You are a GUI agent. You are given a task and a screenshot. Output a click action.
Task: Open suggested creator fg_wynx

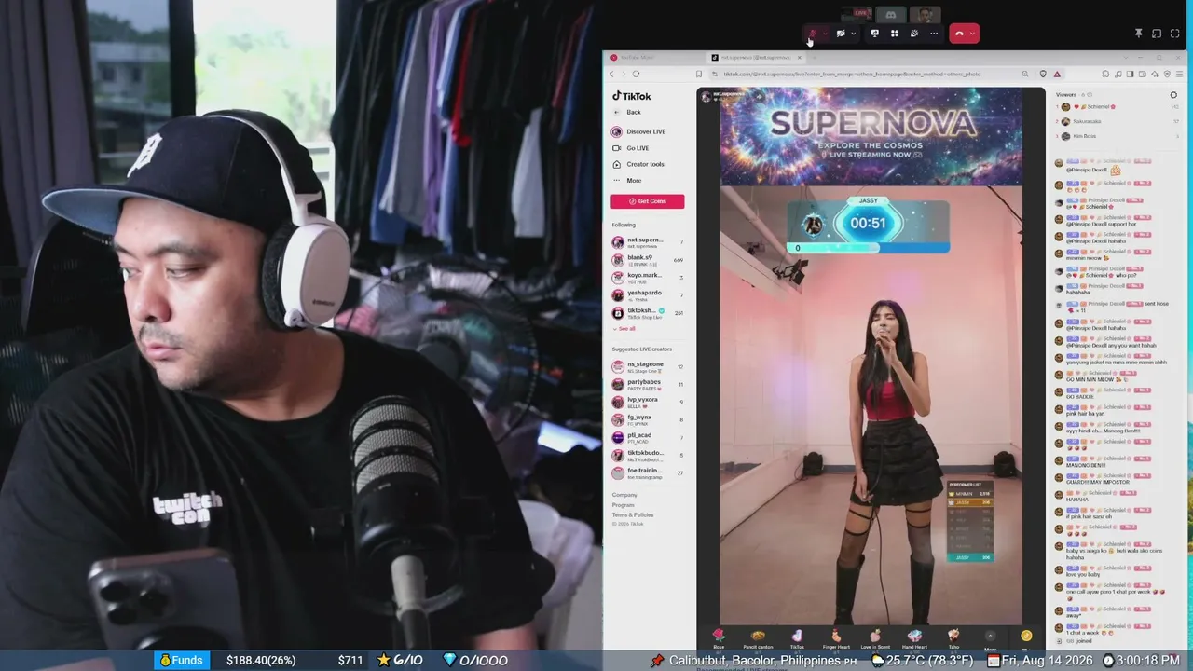click(x=648, y=419)
